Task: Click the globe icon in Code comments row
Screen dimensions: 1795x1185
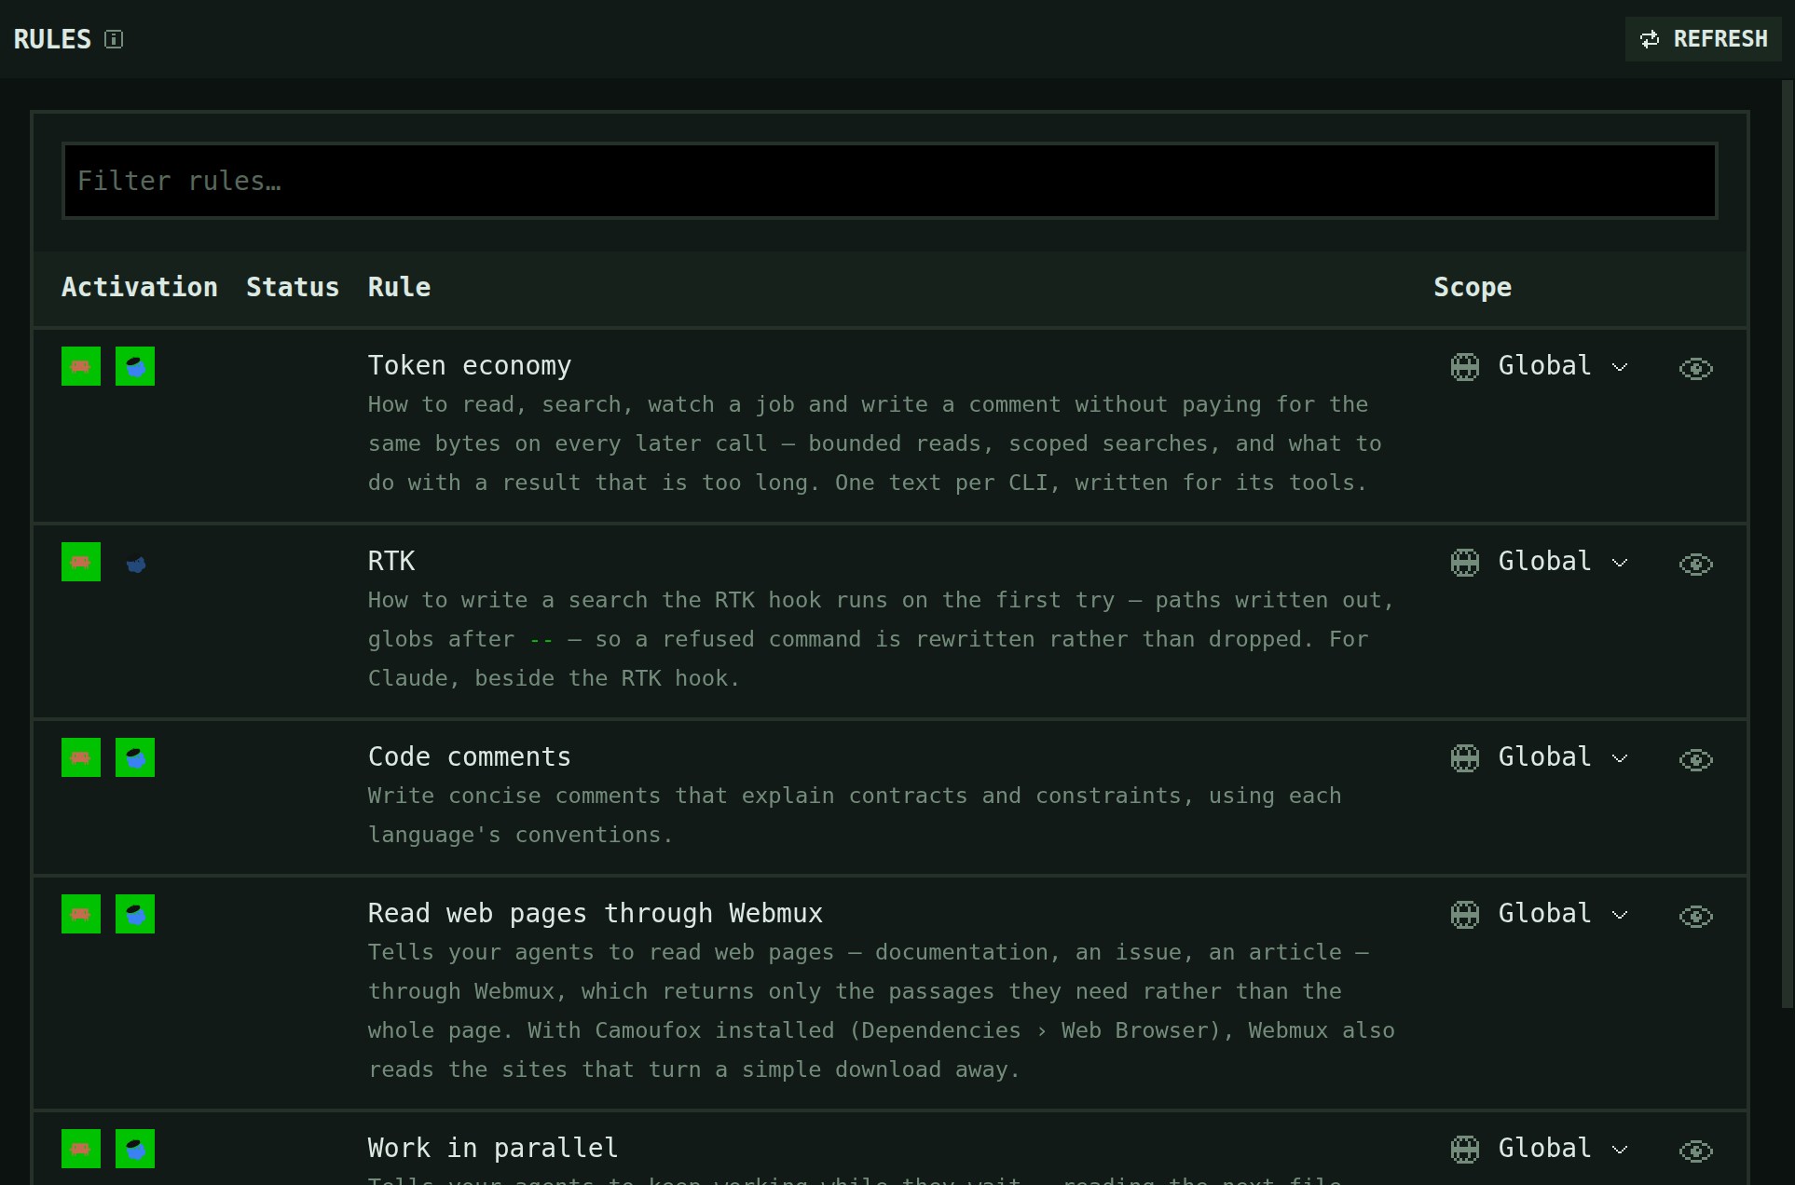Action: (x=1465, y=758)
